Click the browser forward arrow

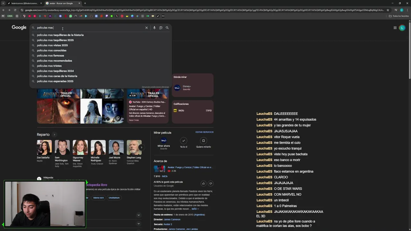coord(9,10)
